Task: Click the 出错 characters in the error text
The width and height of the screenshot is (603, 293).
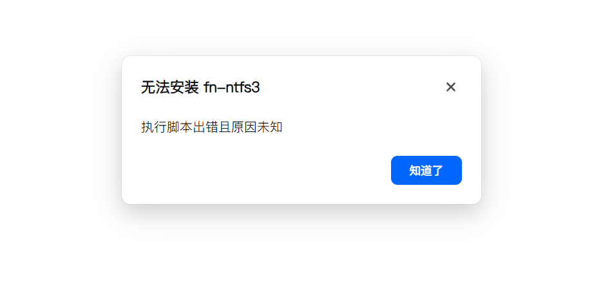Action: pos(206,127)
